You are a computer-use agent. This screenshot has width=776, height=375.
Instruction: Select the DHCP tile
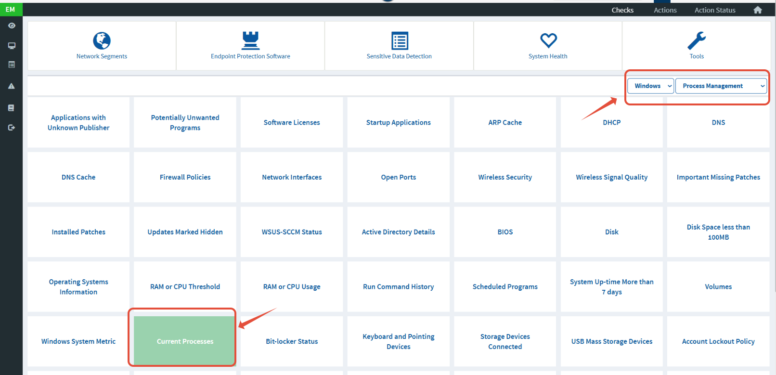612,122
